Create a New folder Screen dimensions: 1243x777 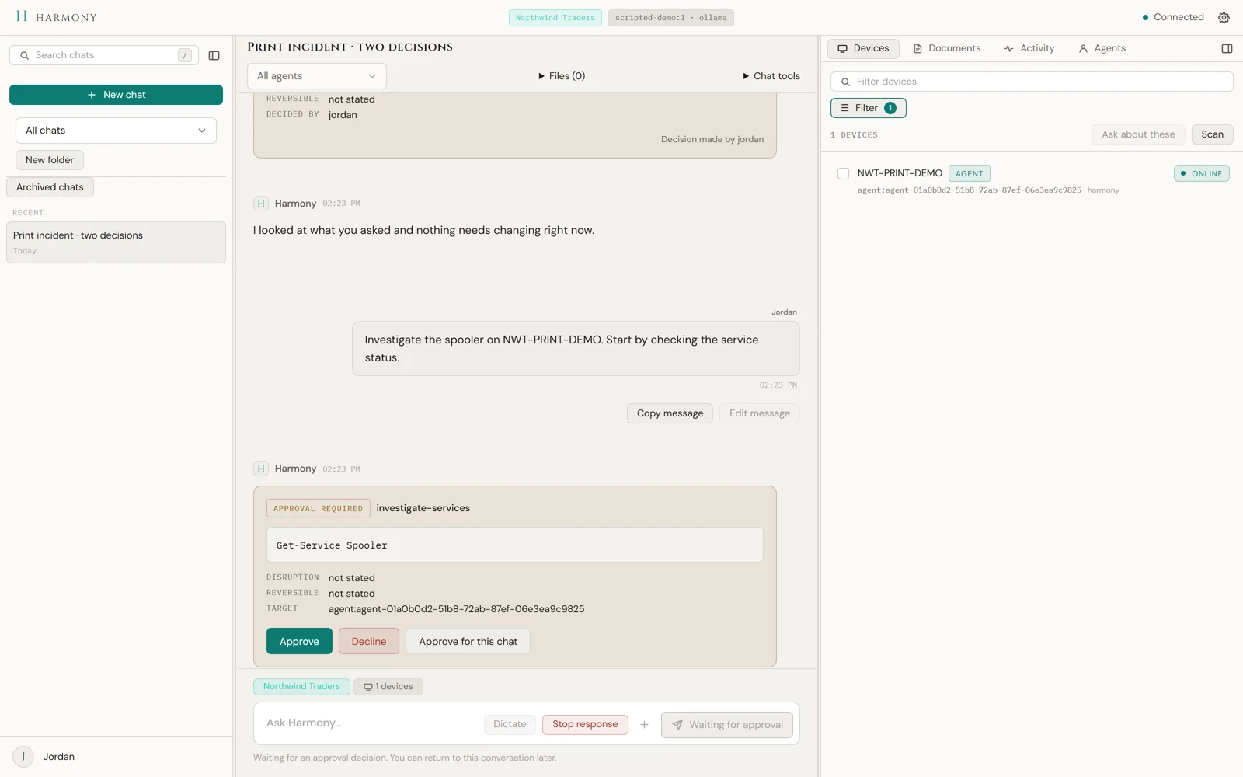pos(50,160)
